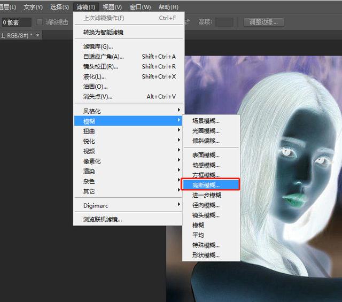This screenshot has width=342, height=302.
Task: Select 镜头校正(R)... filter
Action: [x=129, y=67]
